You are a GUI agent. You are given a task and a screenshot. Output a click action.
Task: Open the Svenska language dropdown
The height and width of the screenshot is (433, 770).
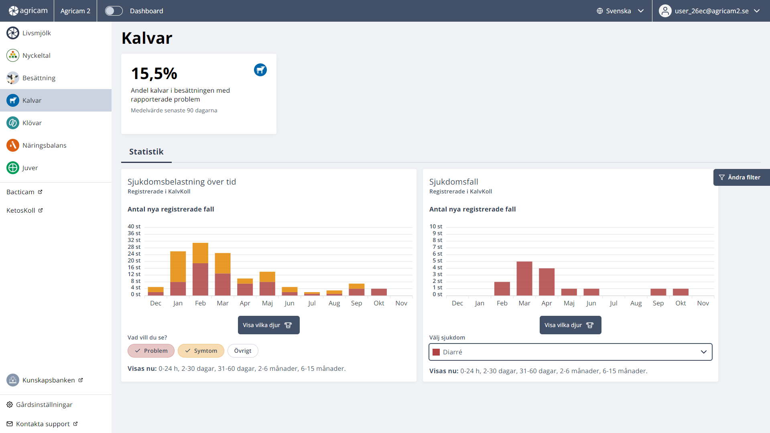click(x=620, y=11)
